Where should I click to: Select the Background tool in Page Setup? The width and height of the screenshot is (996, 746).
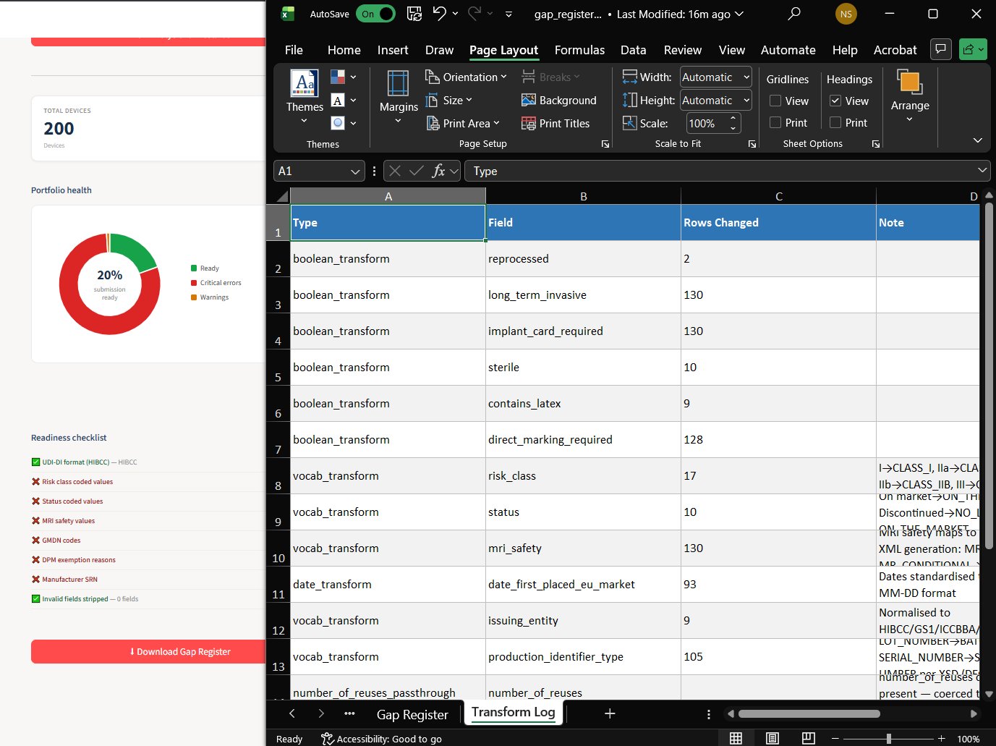(559, 100)
